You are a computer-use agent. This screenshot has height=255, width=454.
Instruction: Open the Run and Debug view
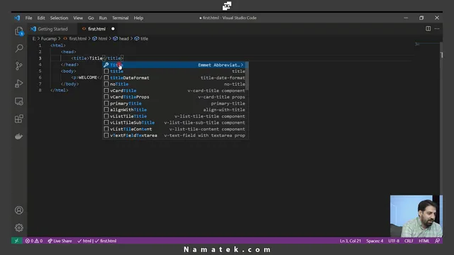pyautogui.click(x=19, y=84)
